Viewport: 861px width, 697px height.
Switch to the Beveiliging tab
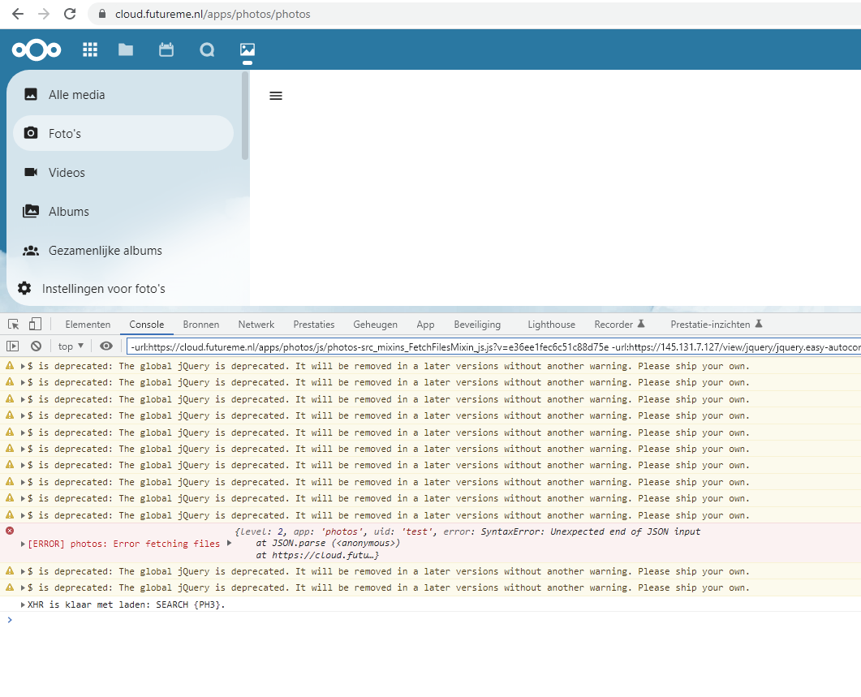pos(477,324)
